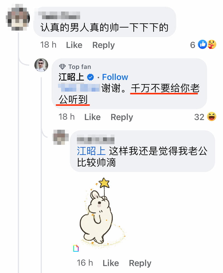Open the small avatar of third commenter
The width and height of the screenshot is (223, 273).
point(60,137)
